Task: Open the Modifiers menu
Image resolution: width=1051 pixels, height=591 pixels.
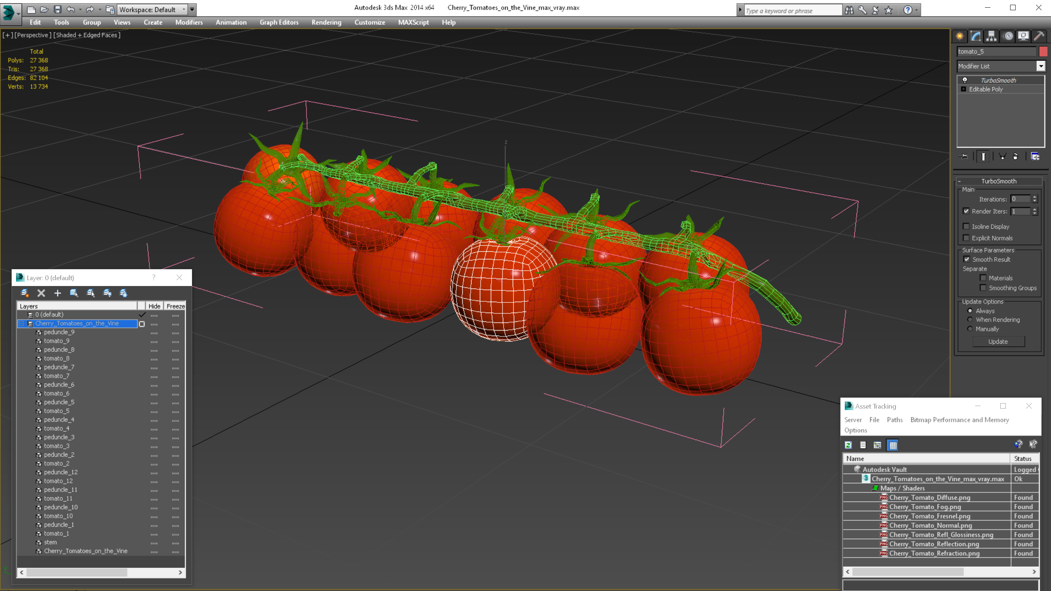Action: click(189, 22)
